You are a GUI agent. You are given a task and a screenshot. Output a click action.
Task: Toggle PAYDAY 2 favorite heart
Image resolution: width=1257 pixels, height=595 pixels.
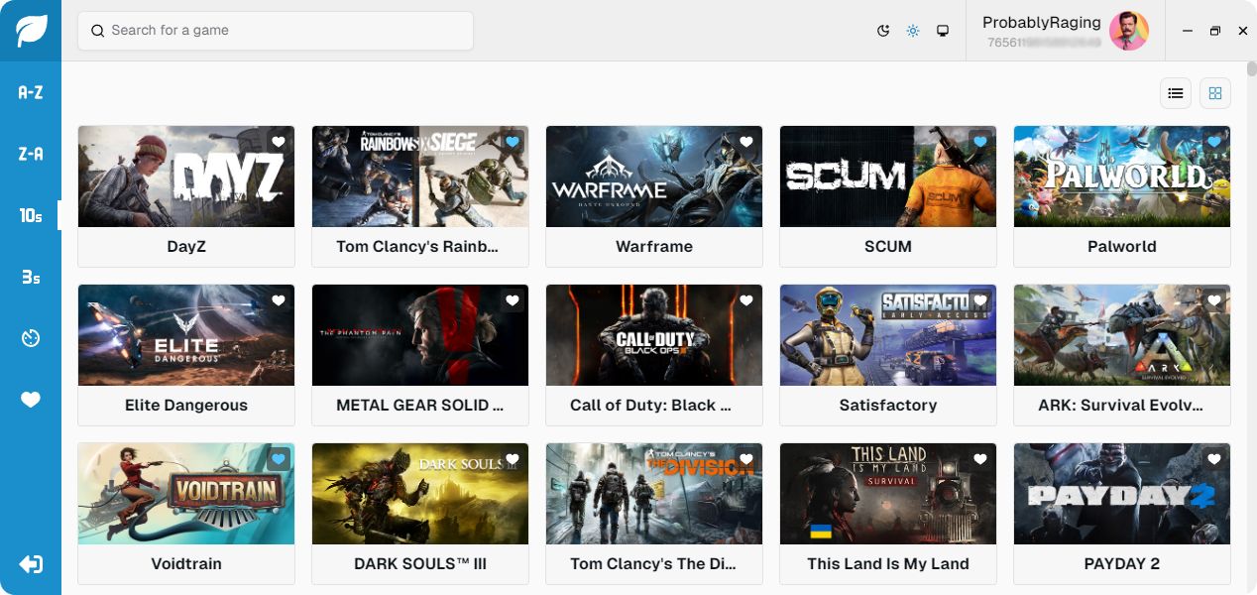pos(1214,459)
